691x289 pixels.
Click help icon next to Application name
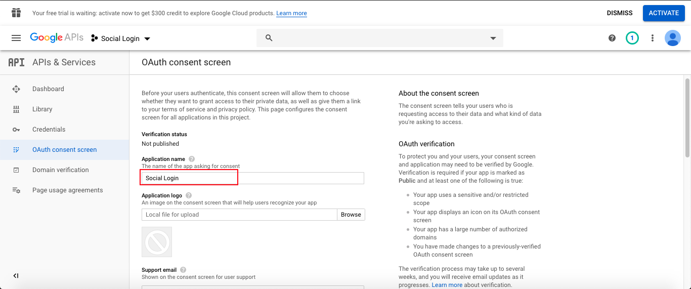192,159
